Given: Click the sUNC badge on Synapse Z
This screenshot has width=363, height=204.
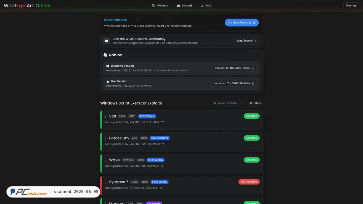Looking at the screenshot, I should click(x=145, y=182).
